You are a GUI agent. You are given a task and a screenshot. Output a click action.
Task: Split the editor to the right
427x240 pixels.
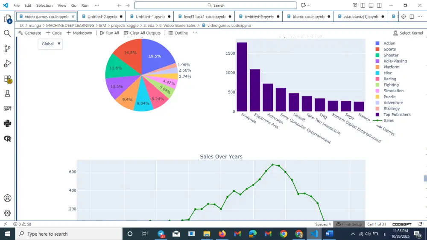coord(412,17)
